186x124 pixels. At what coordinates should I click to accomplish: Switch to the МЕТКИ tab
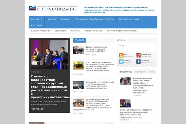pos(151,72)
